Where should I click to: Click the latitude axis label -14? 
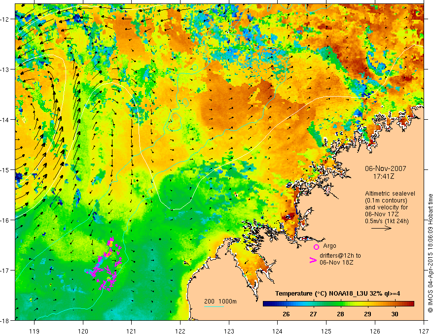click(x=5, y=120)
